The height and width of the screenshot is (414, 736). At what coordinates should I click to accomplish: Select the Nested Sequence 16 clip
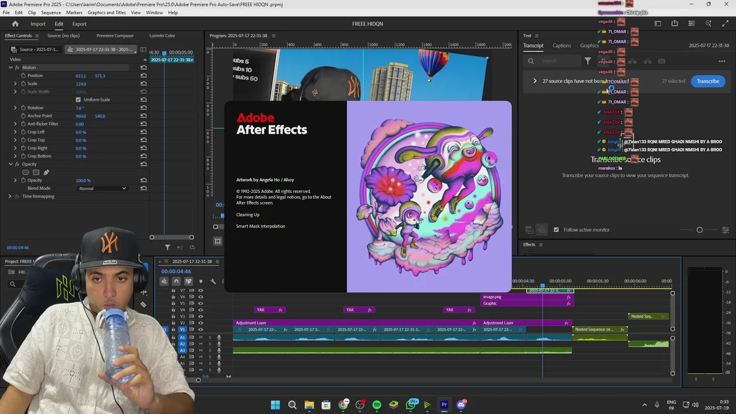pos(600,329)
